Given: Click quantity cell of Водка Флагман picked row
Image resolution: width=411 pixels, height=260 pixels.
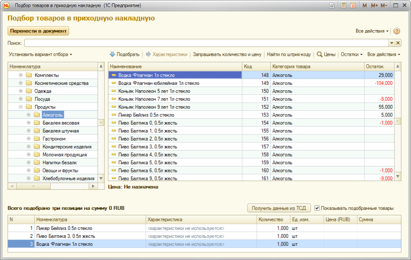Looking at the screenshot, I should coord(274,244).
